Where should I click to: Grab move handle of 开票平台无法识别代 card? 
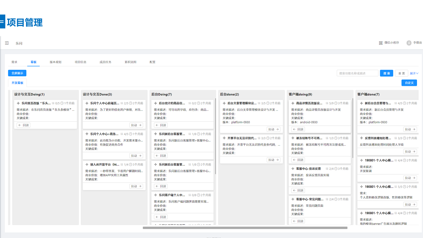click(224, 138)
